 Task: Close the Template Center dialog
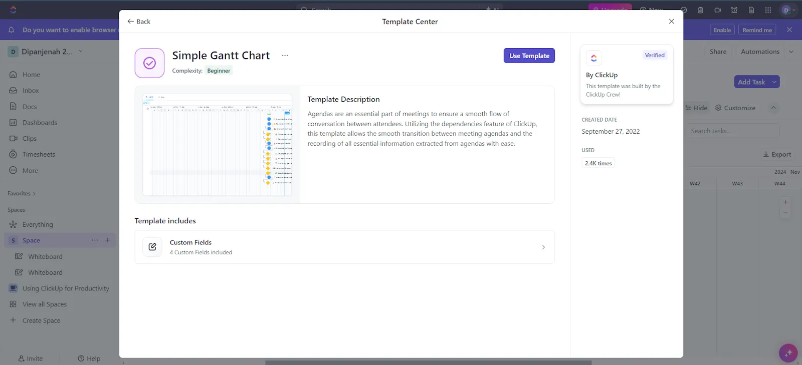click(x=672, y=22)
